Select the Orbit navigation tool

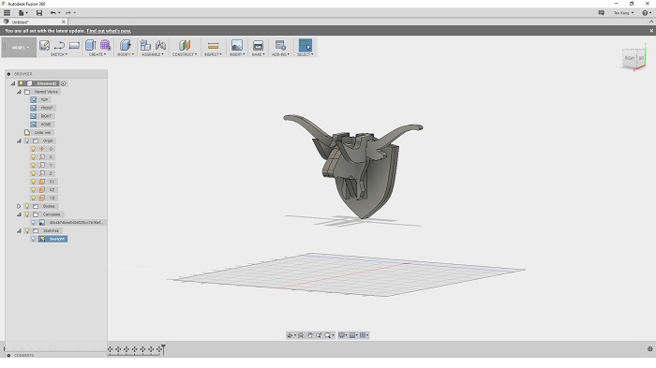[290, 335]
